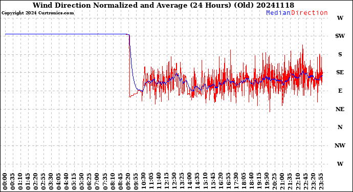Click the '12:15' time axis label
353x192 pixels.
[167, 181]
